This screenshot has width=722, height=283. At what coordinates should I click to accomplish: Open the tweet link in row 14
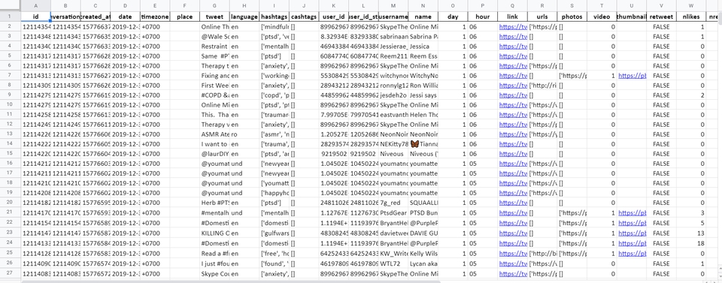[x=513, y=144]
